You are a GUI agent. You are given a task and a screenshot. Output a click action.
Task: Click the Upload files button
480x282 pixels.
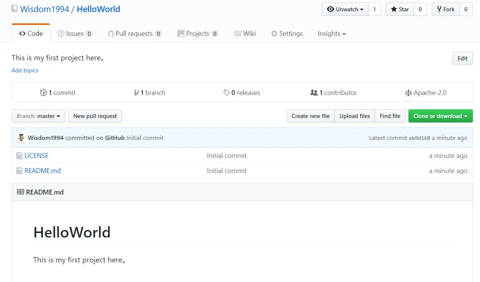pos(355,116)
